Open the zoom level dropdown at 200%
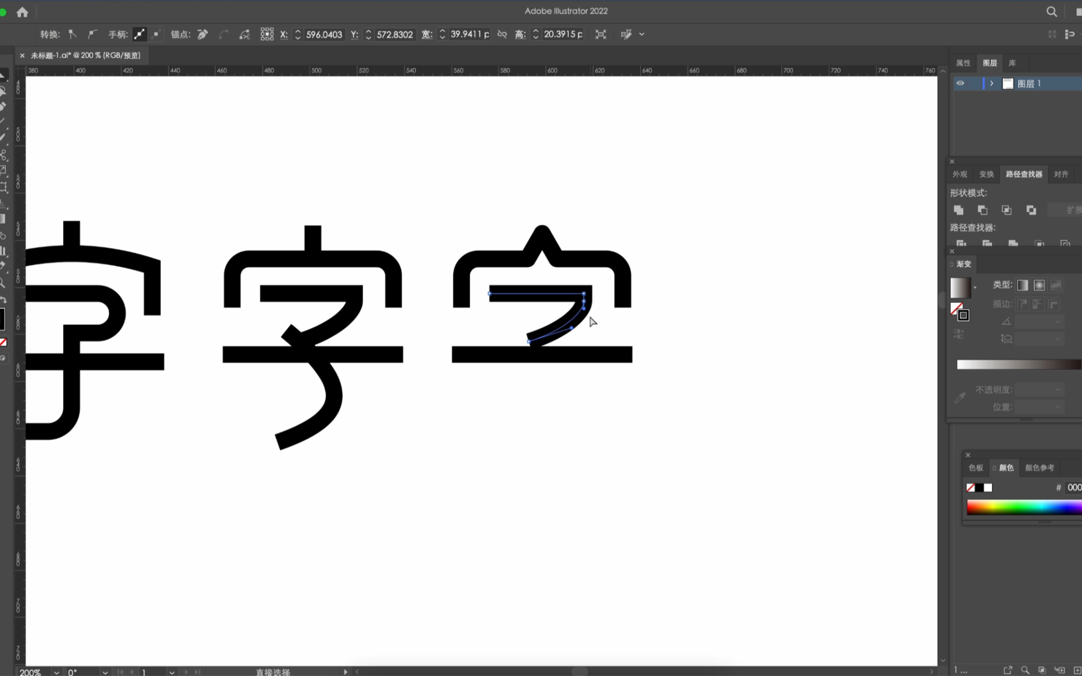 pos(56,672)
